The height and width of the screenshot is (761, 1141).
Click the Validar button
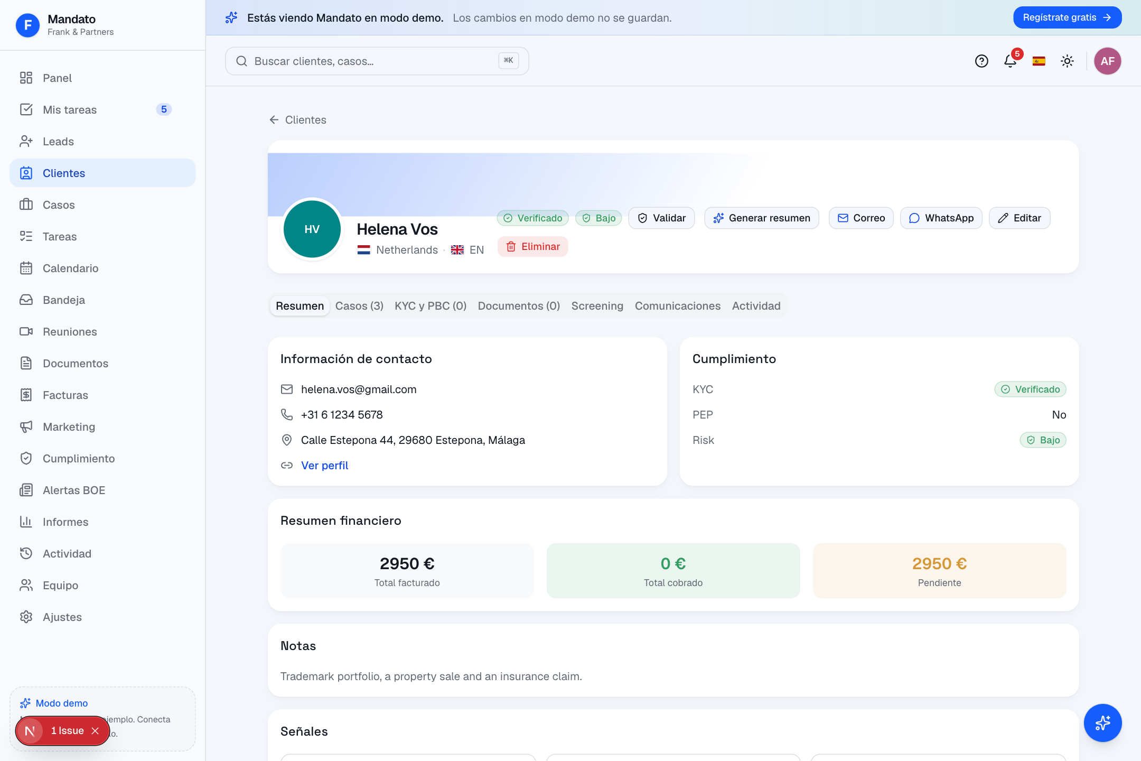661,218
